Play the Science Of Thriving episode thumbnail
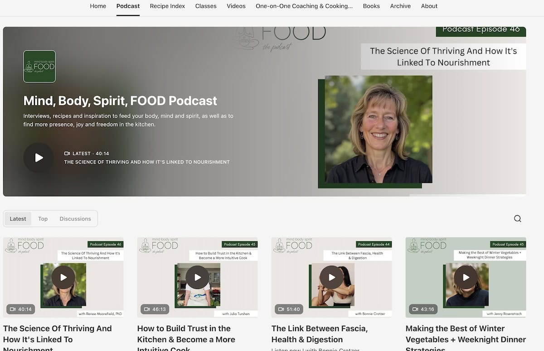Viewport: 544px width, 351px height. (63, 277)
